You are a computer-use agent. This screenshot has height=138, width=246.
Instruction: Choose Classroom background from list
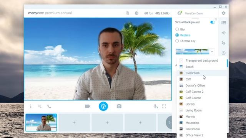[201, 73]
